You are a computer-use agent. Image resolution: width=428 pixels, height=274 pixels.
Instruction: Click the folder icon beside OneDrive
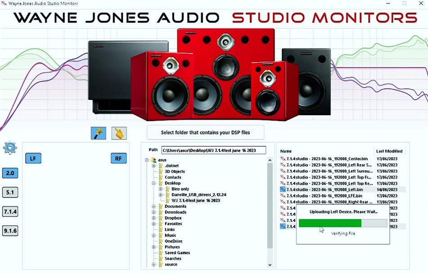coord(161,241)
